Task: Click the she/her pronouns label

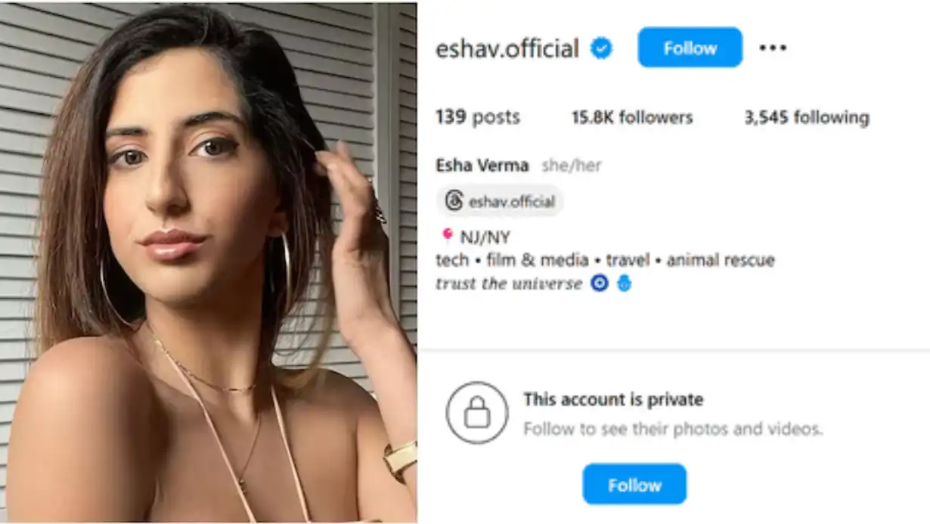Action: coord(572,166)
